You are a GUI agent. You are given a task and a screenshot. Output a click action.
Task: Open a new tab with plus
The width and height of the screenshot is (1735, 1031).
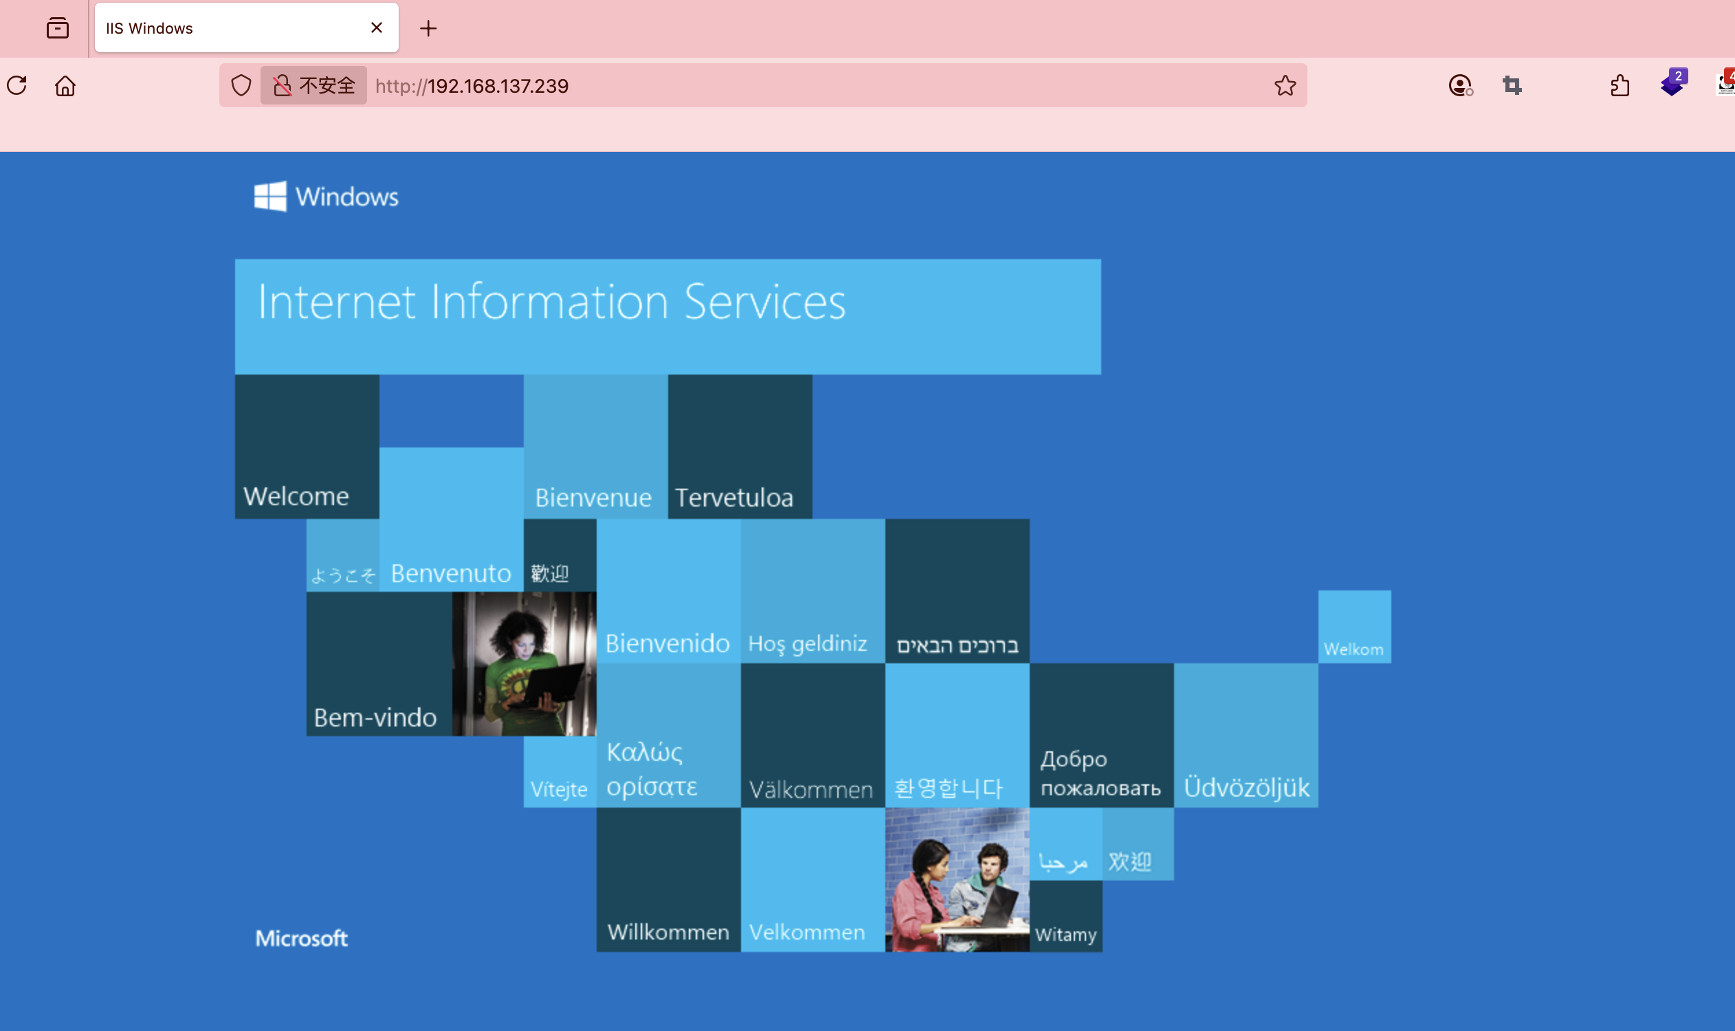(428, 28)
